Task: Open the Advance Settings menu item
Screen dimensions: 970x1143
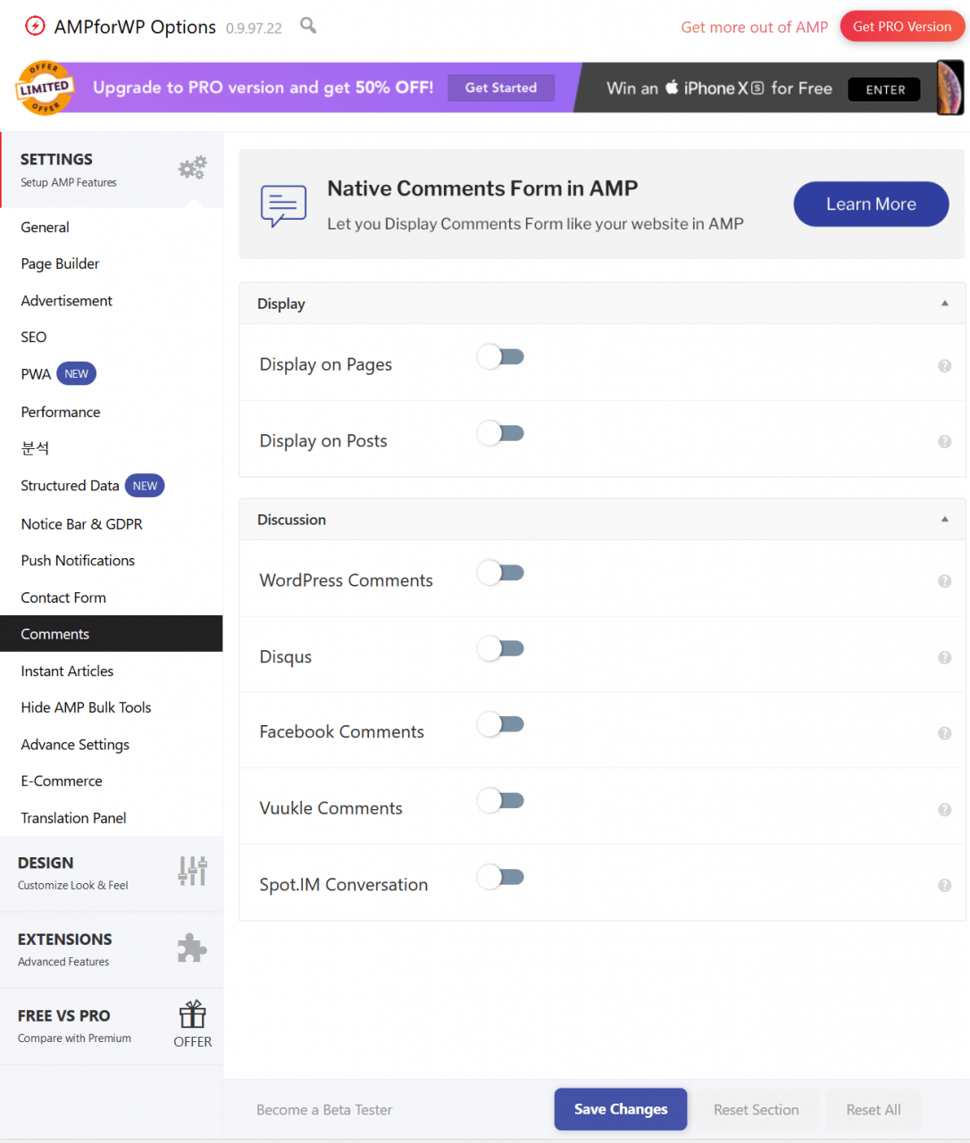Action: pos(75,745)
